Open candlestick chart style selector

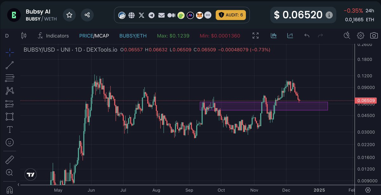pos(23,36)
